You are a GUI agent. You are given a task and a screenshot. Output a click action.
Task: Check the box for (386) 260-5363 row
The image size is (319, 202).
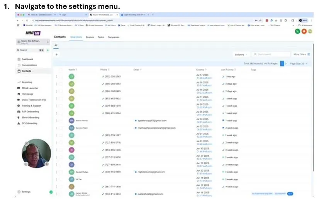[60, 84]
